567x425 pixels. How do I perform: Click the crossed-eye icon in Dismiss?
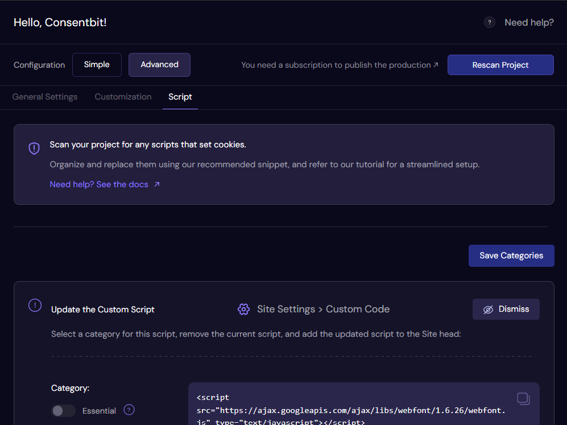pos(488,310)
